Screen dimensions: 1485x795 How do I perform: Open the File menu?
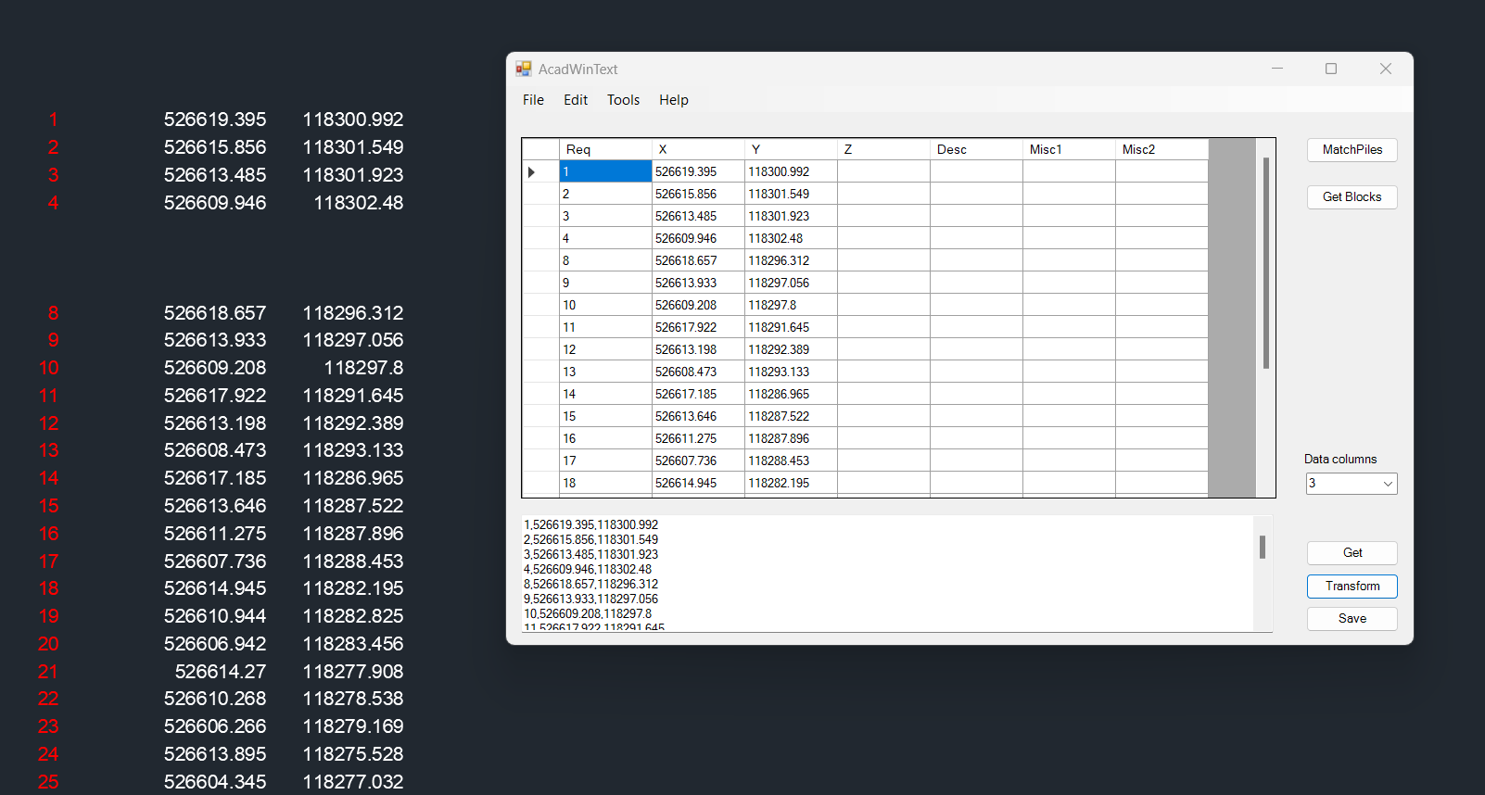[533, 100]
